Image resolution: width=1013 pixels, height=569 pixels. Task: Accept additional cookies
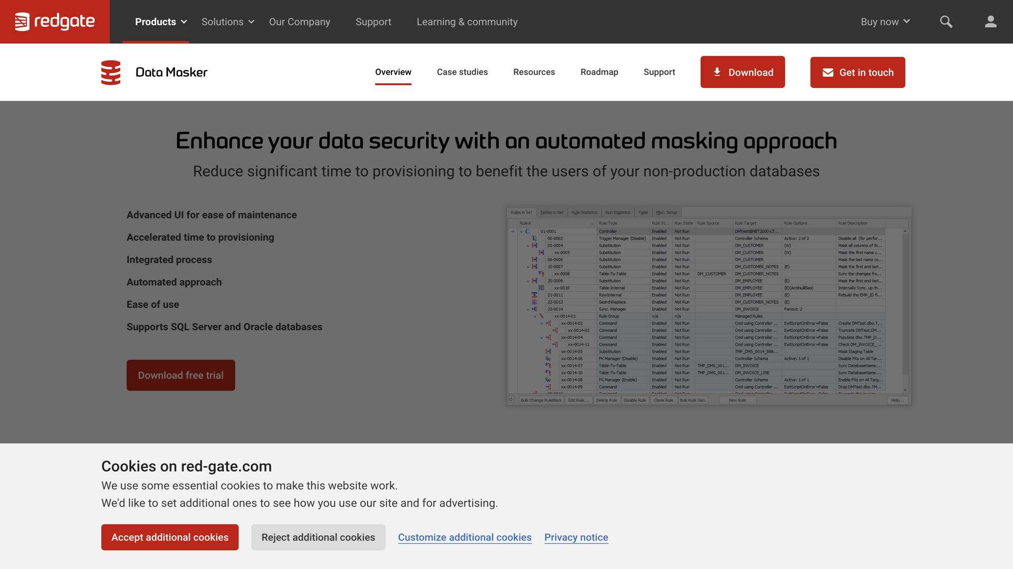pos(170,537)
